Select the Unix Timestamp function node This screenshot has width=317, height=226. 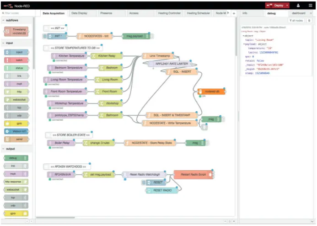(158, 56)
